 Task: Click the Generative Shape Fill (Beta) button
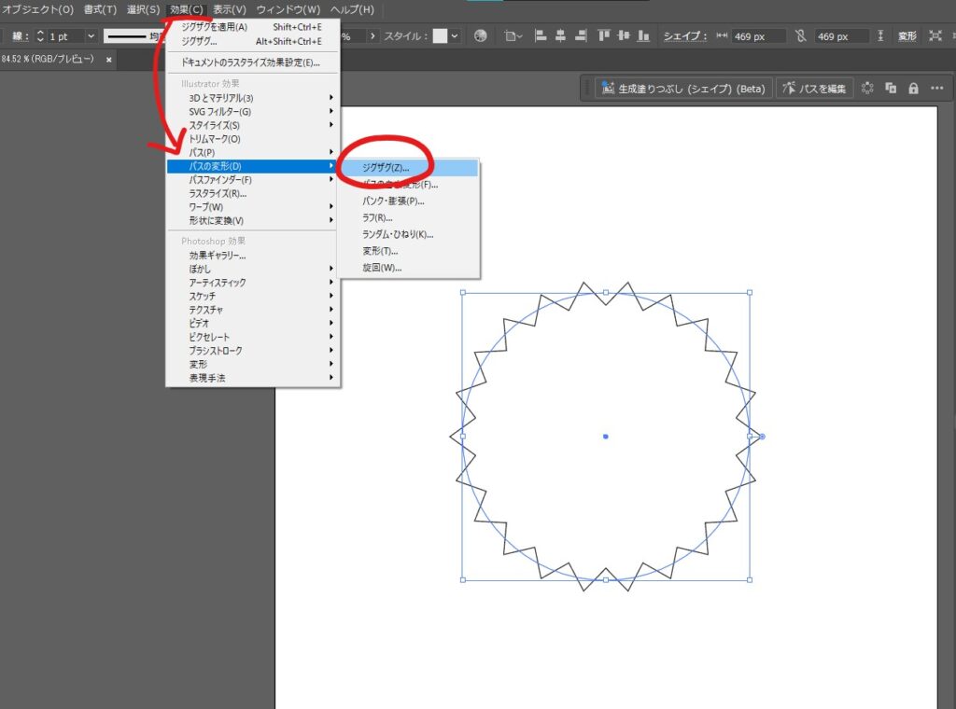683,89
